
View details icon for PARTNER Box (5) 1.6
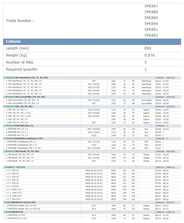6,129
